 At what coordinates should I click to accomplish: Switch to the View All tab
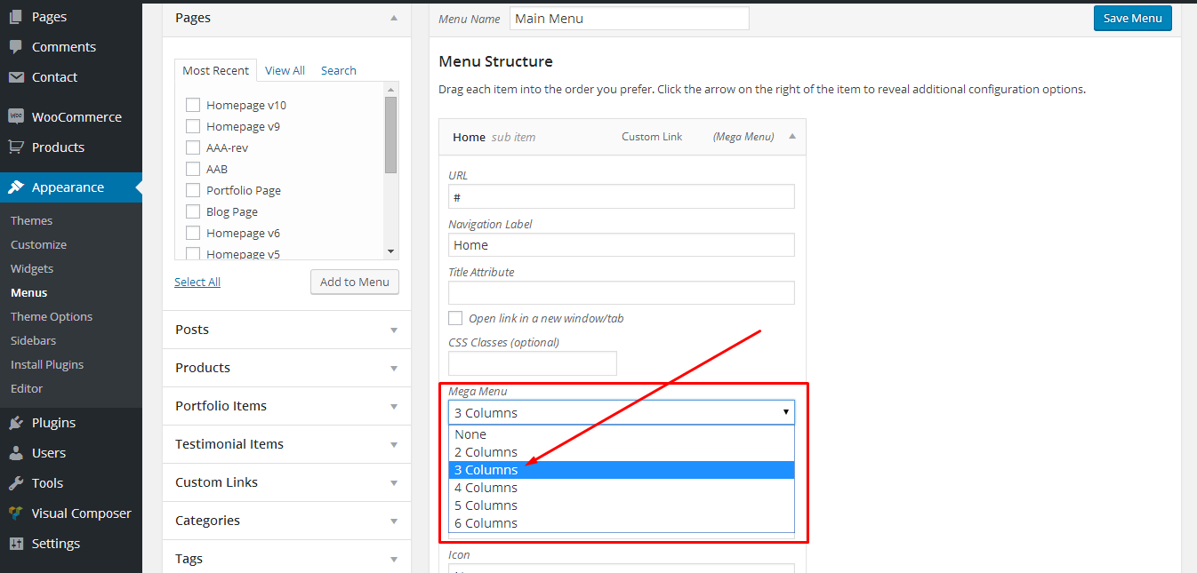(285, 70)
